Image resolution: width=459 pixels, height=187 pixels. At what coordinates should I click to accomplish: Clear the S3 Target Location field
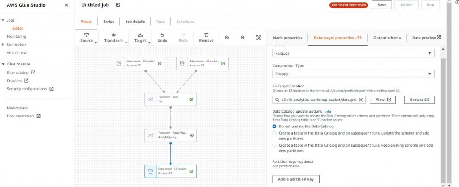(x=361, y=100)
